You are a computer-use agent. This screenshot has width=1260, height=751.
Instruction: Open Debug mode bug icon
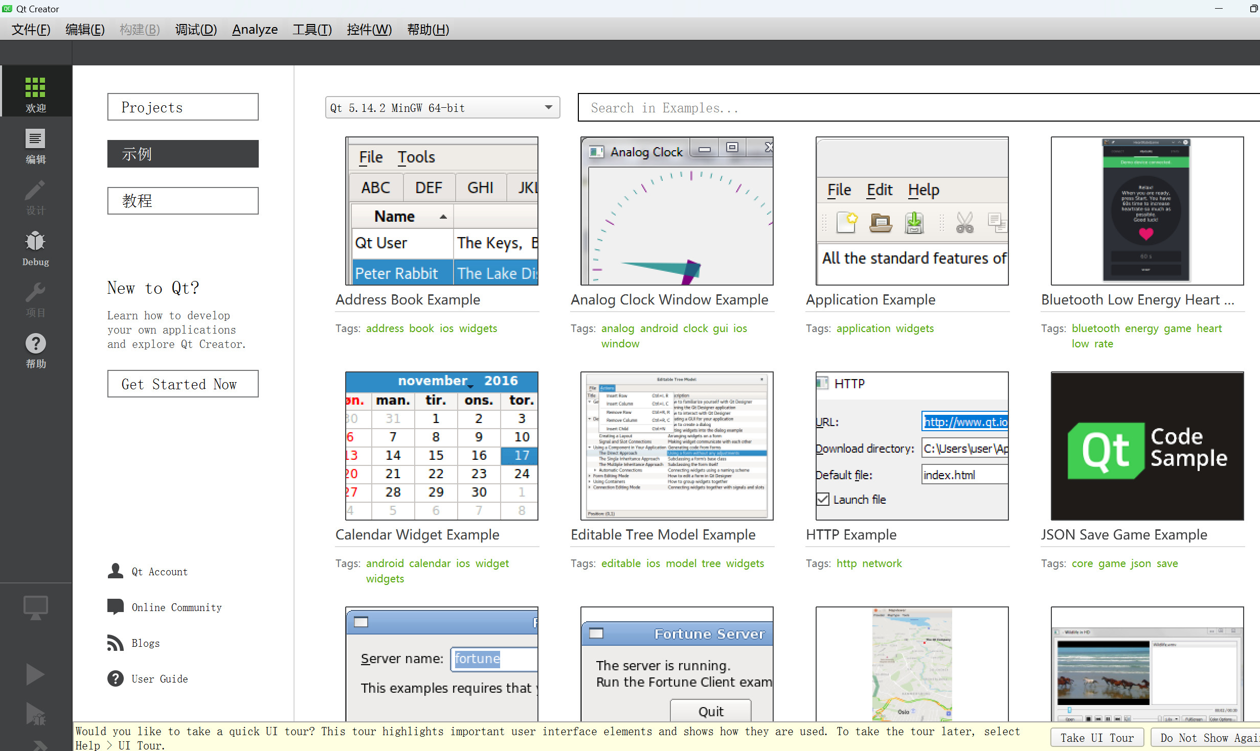(35, 248)
